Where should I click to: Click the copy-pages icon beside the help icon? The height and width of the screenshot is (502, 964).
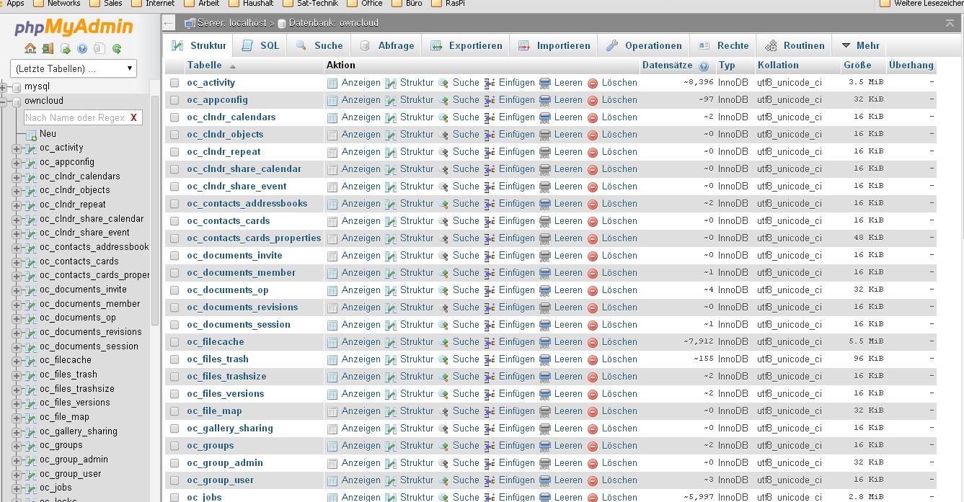(100, 48)
